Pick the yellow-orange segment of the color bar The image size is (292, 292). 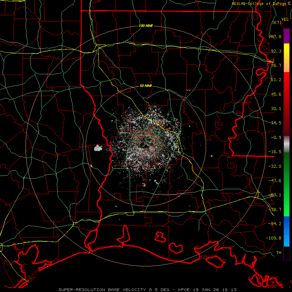[x=286, y=58]
